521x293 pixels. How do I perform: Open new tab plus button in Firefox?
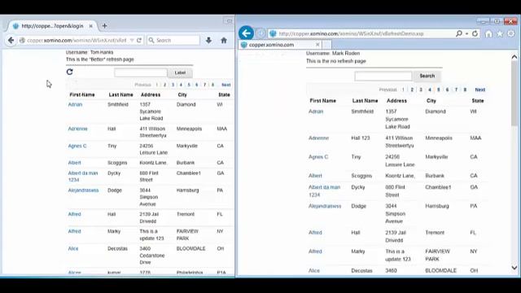[x=105, y=26]
